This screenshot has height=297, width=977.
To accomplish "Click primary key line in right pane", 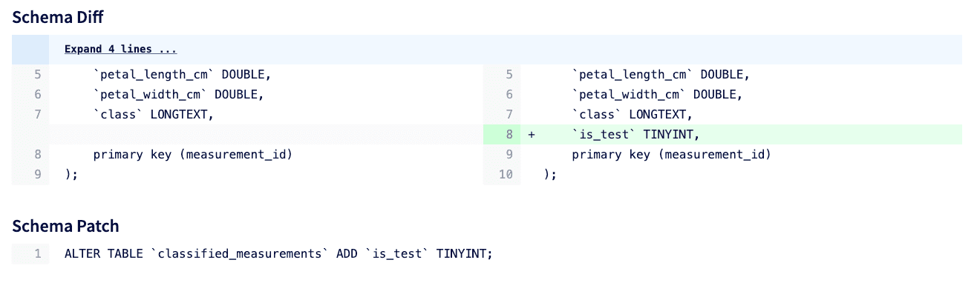I will click(671, 155).
